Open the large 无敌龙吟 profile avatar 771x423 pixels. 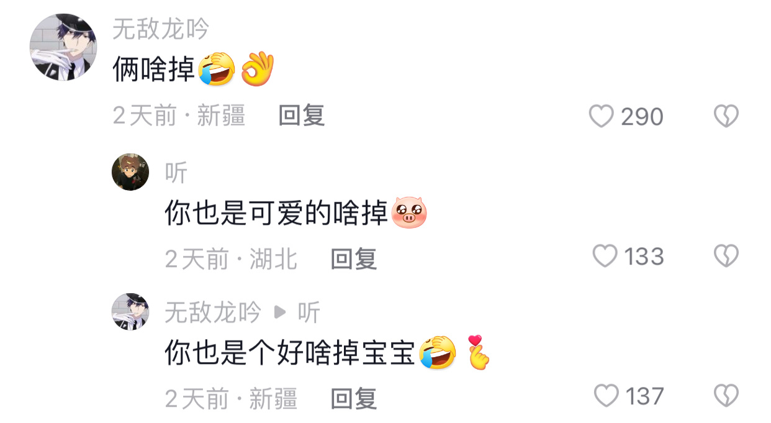pos(63,47)
